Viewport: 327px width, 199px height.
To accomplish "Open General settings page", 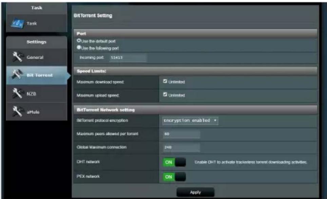I will [x=37, y=57].
